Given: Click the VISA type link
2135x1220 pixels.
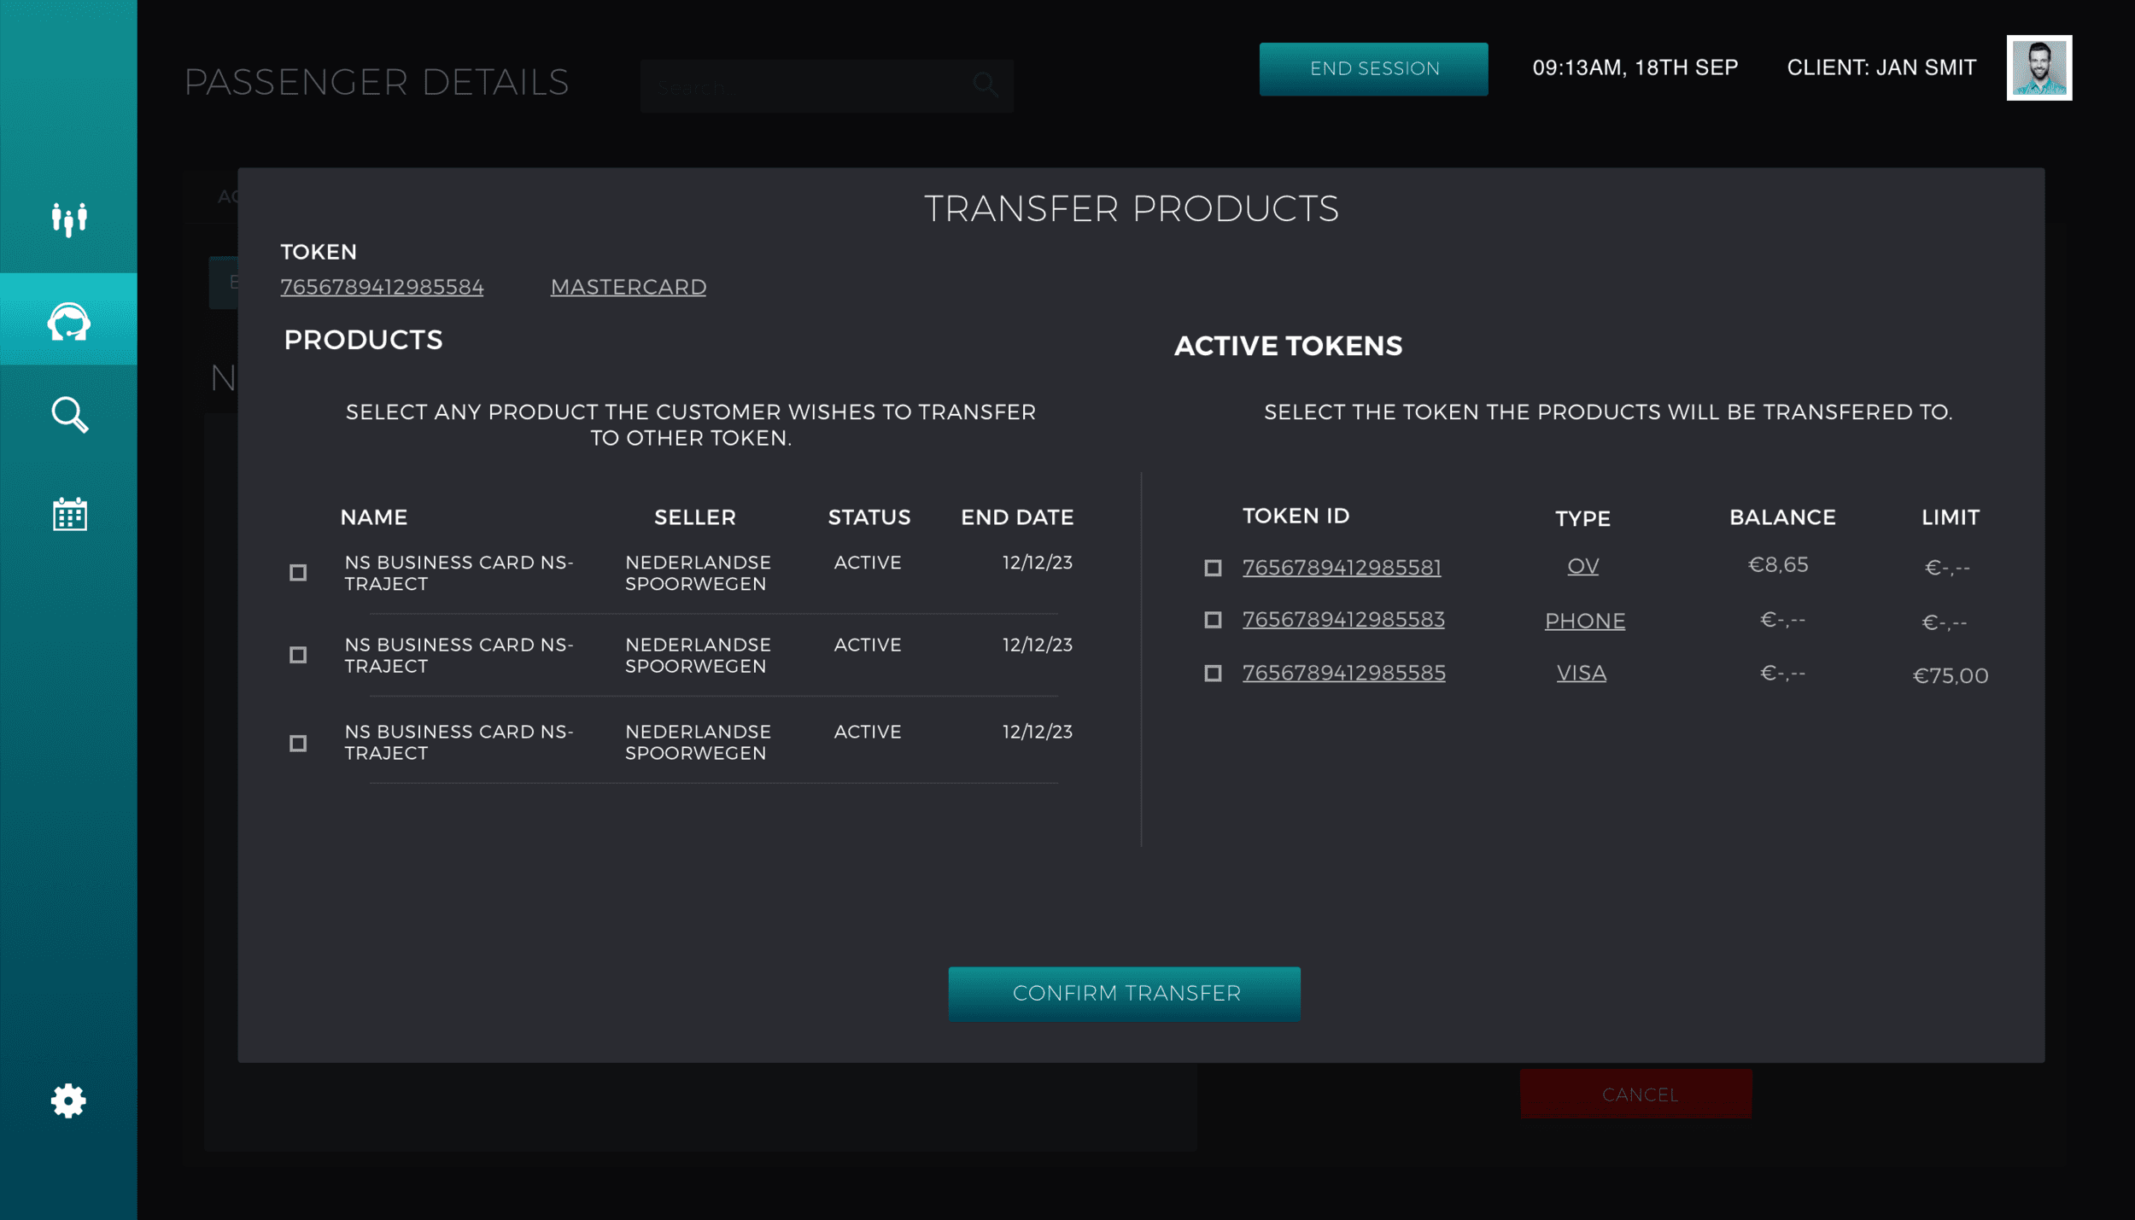Looking at the screenshot, I should (1581, 674).
